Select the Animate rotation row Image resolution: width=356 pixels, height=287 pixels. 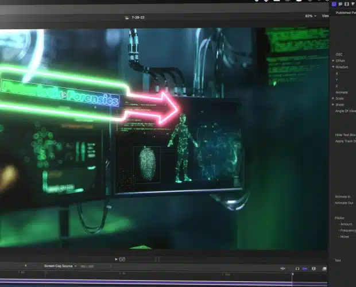point(342,92)
